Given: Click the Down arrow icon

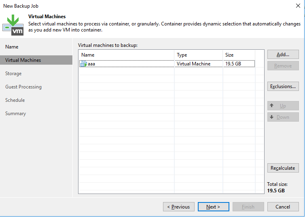Looking at the screenshot, I should [272, 117].
